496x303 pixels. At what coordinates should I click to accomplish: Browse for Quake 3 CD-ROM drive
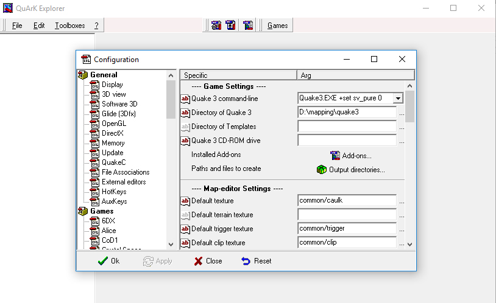pyautogui.click(x=402, y=142)
